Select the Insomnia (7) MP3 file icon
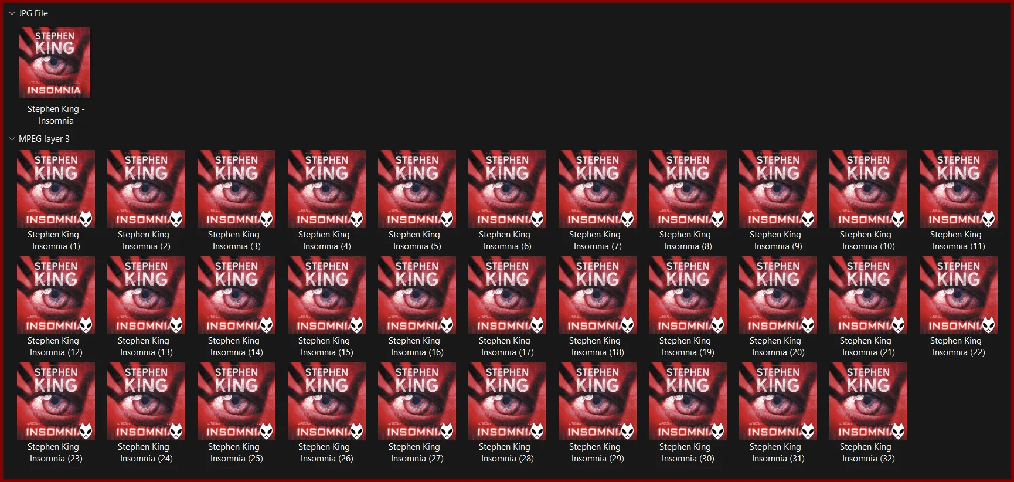This screenshot has height=482, width=1014. [598, 189]
